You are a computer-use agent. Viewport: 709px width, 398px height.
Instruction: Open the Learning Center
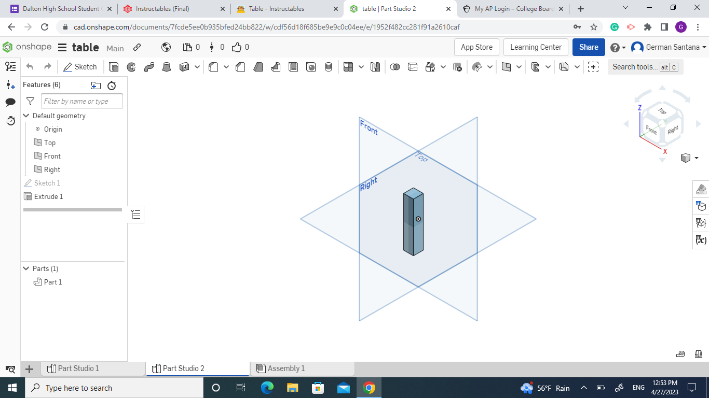(536, 47)
